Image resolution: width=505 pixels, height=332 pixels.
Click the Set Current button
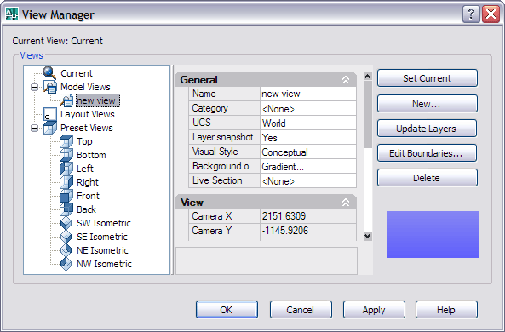click(427, 78)
